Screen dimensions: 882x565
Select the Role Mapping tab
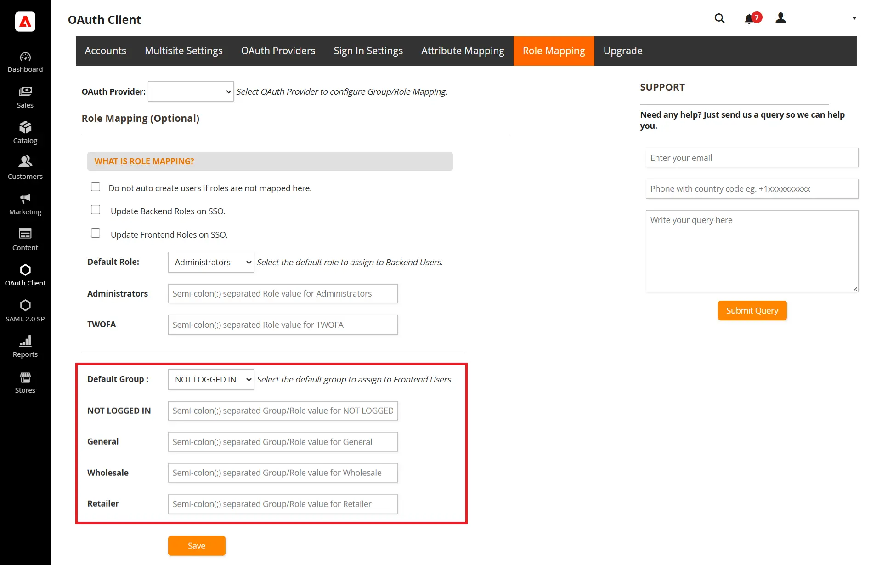pos(554,51)
